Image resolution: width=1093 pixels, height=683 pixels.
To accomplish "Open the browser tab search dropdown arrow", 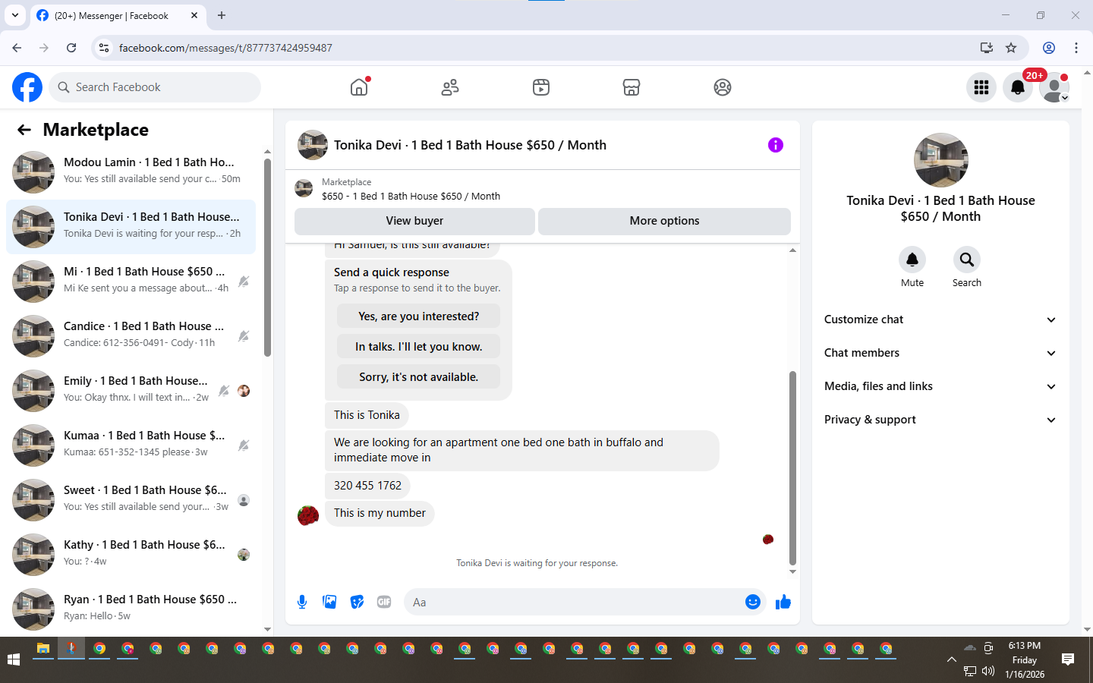I will 15,15.
